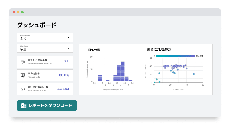Click the green maximize window dot
Screen dimensions: 230x129
coord(22,12)
